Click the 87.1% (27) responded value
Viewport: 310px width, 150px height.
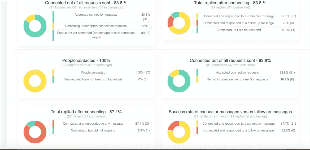tap(143, 124)
